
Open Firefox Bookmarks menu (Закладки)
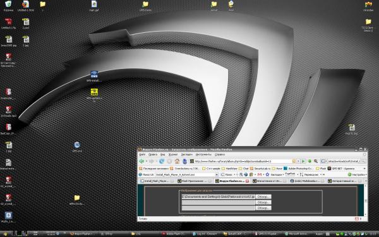coord(186,154)
